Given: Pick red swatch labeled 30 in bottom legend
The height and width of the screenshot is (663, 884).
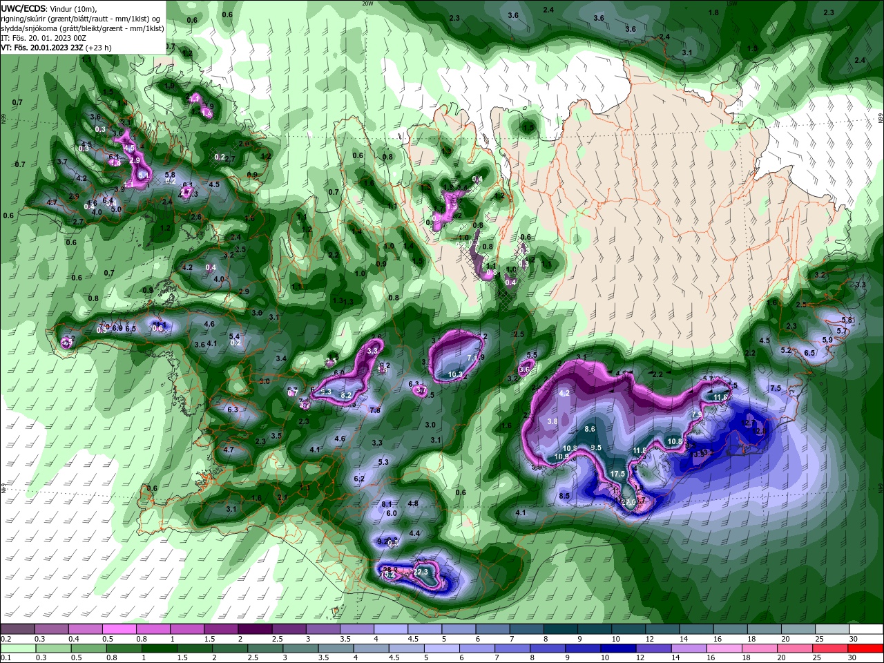Looking at the screenshot, I should [866, 648].
